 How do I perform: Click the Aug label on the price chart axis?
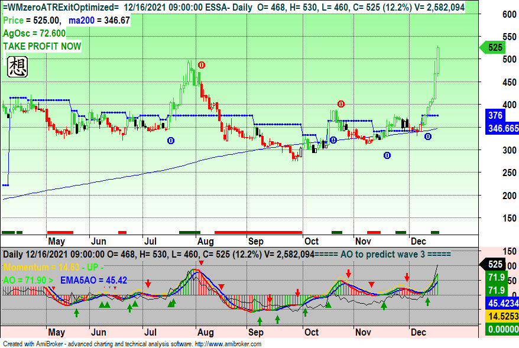pos(206,242)
